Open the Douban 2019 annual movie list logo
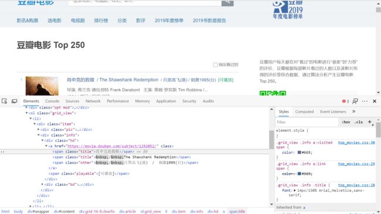The image size is (381, 214). (287, 9)
